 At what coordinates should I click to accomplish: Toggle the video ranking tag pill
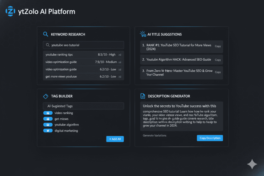coord(48,113)
